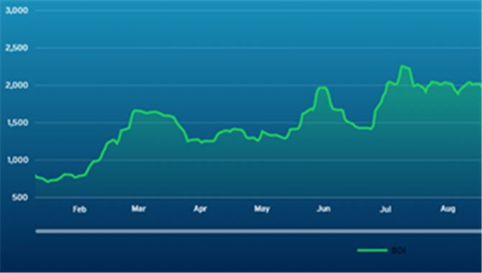The height and width of the screenshot is (273, 482).
Task: Click the 500 y-axis value
Action: coord(20,198)
